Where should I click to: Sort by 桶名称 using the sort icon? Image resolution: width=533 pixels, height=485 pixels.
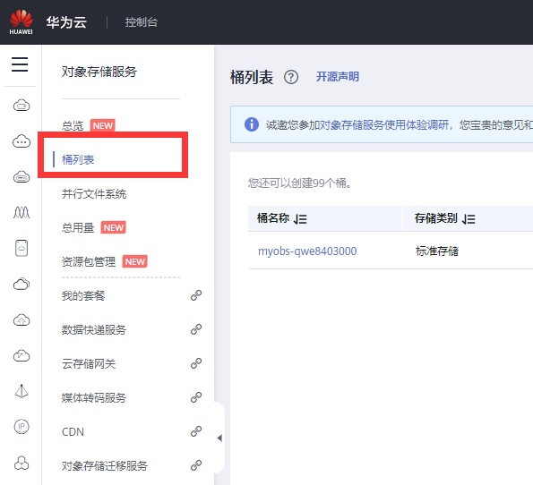300,219
